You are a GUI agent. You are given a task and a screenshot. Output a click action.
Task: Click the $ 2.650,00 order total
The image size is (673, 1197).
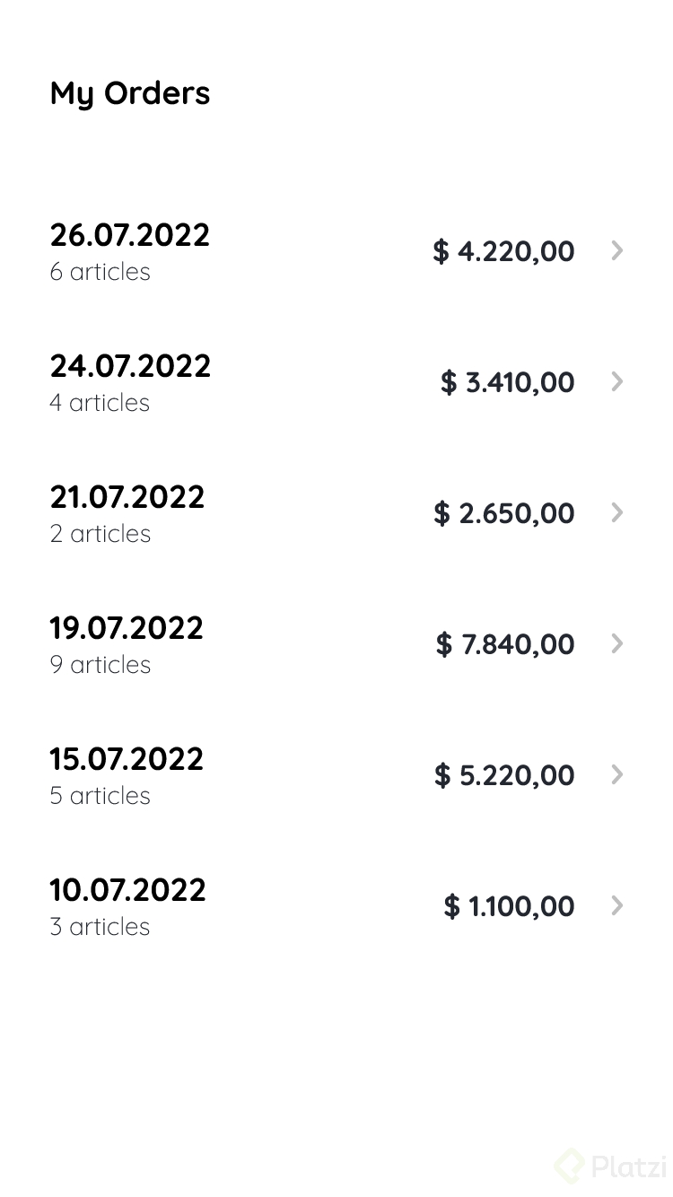(x=504, y=513)
